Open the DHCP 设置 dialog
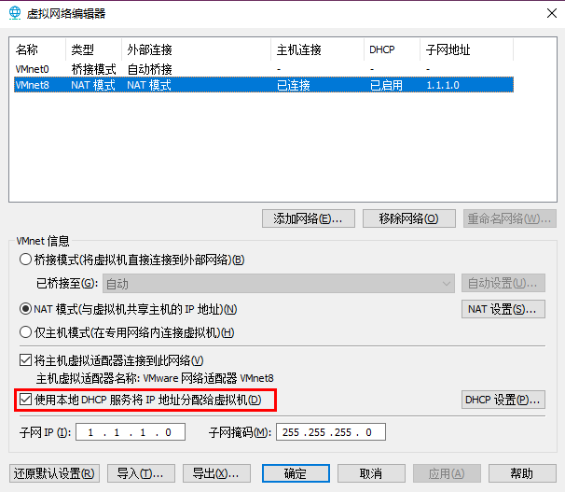The image size is (565, 492). (503, 400)
